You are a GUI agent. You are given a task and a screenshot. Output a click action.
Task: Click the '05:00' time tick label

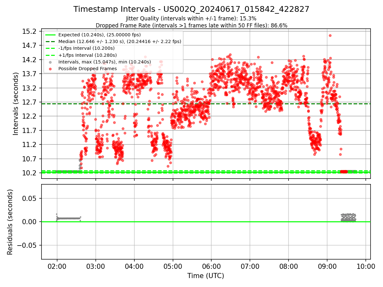pos(173,266)
